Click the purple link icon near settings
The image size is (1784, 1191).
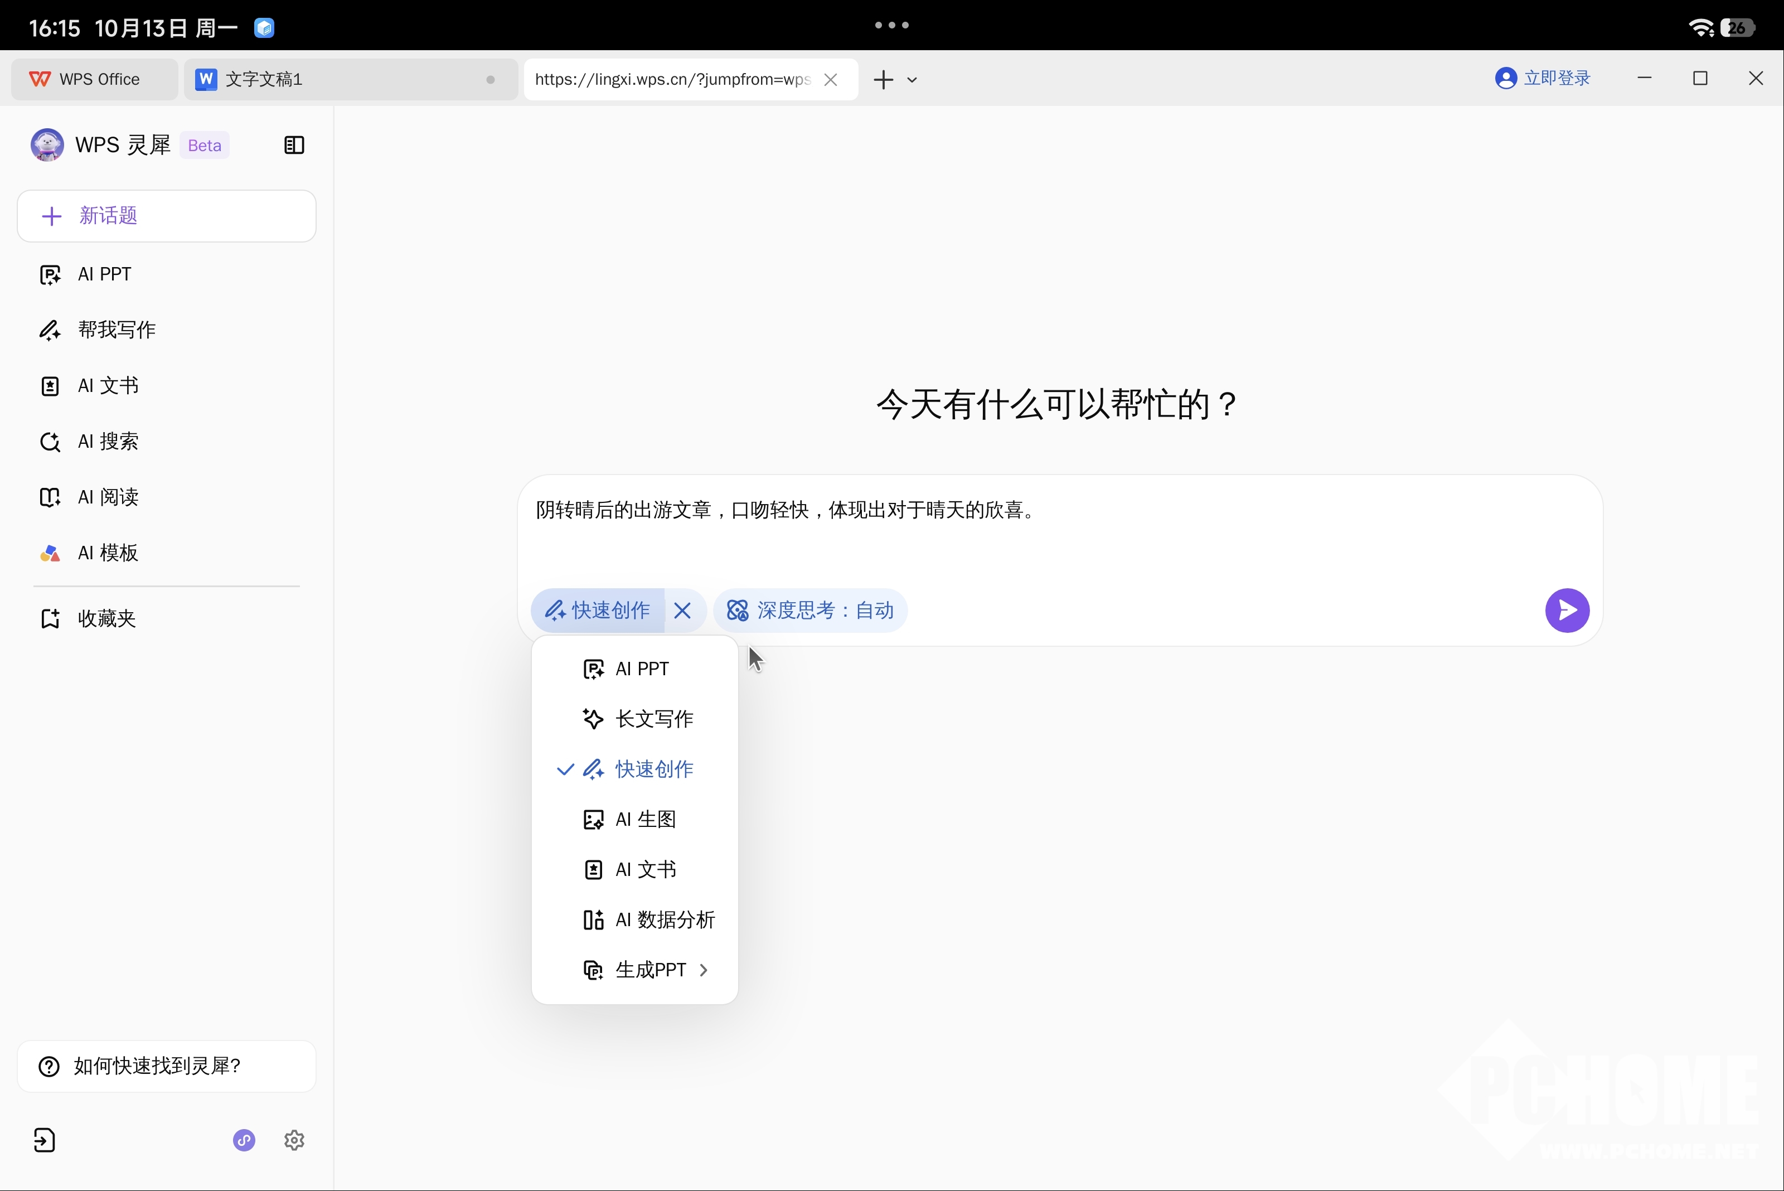tap(244, 1139)
